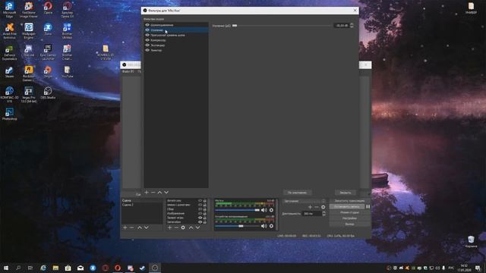Toggle visibility of Шумоподавление filter
Image resolution: width=486 pixels, height=273 pixels.
click(x=147, y=25)
